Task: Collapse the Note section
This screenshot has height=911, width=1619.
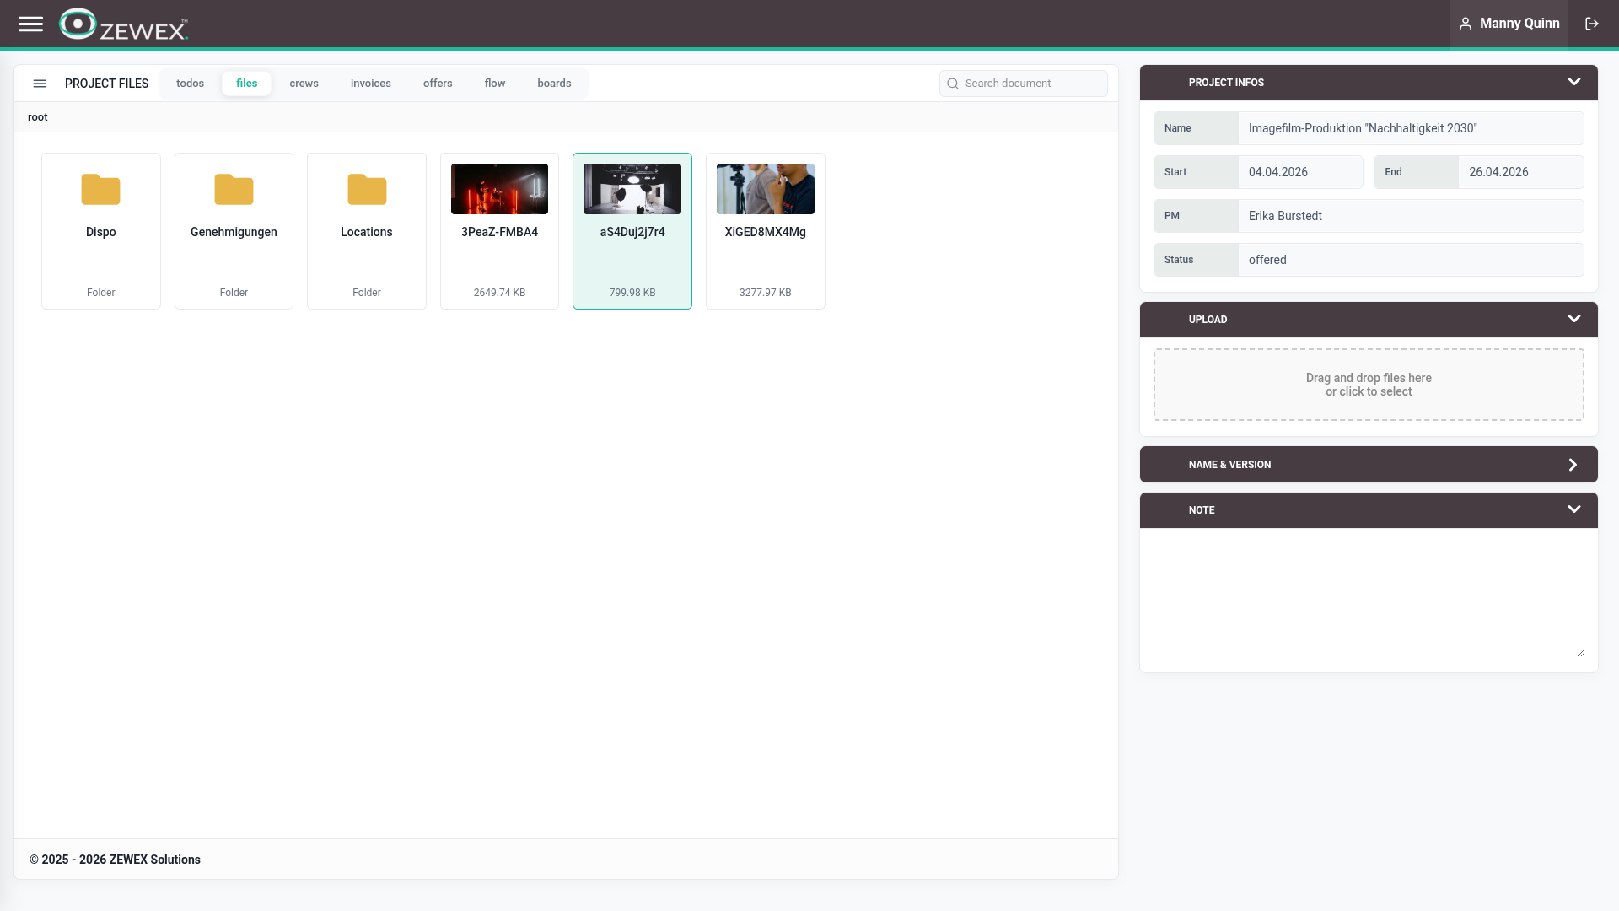Action: 1573,509
